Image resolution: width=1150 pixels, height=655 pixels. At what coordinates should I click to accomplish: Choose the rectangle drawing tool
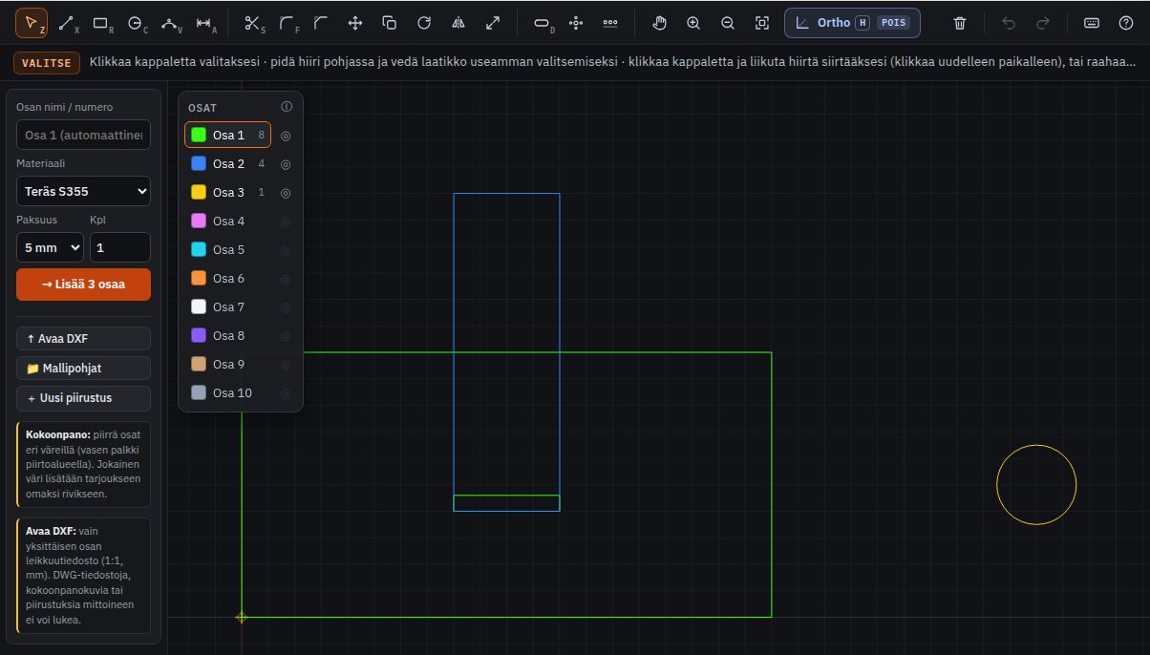point(101,22)
